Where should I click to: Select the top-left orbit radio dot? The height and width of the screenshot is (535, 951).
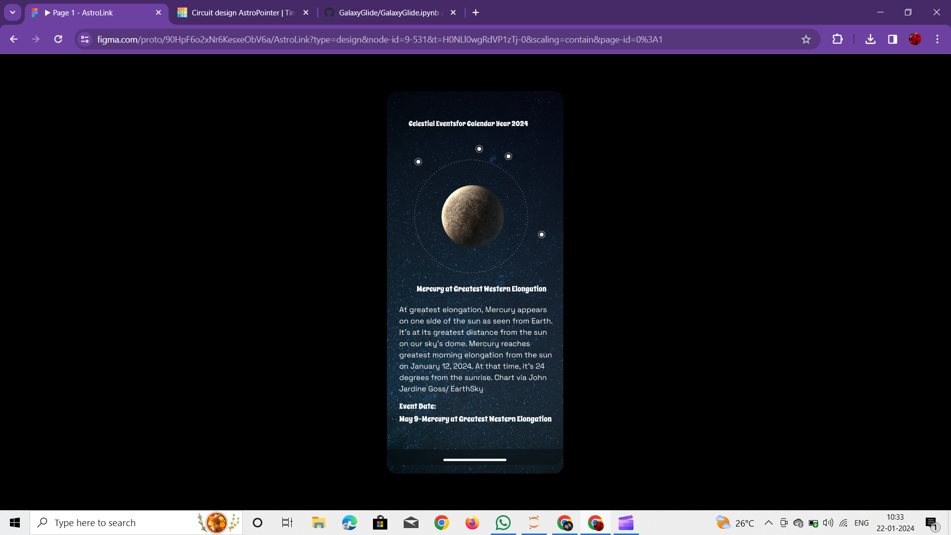pos(419,162)
